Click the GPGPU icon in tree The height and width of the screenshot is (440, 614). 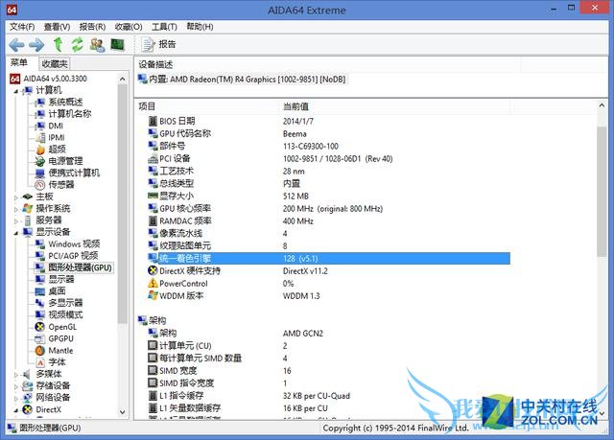pos(40,338)
